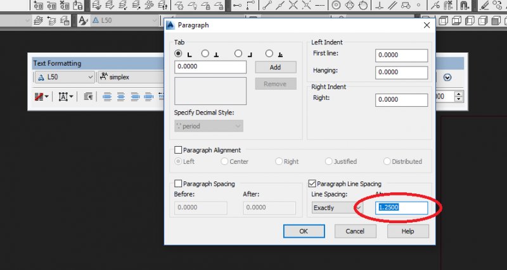This screenshot has width=507, height=270.
Task: Click the spinner arrows in Text Formatting toolbar
Action: [x=459, y=96]
